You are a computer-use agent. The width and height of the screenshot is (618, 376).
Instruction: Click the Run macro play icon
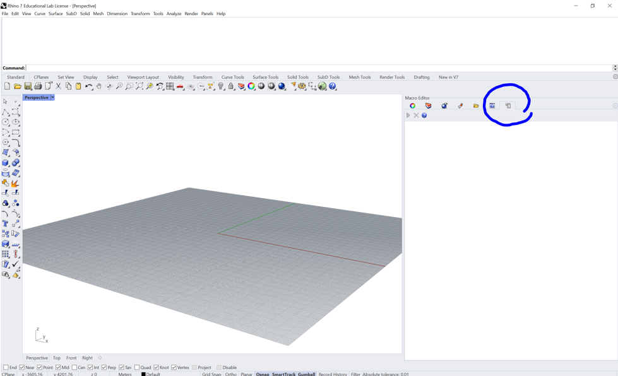pos(408,115)
